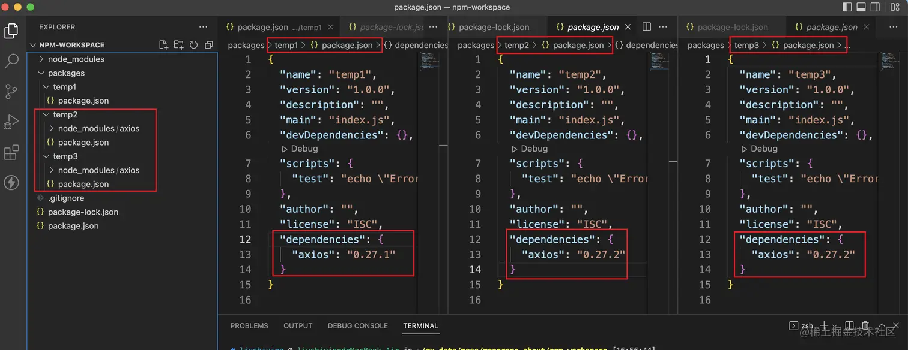
Task: Open the Customize Layout menu
Action: click(895, 7)
